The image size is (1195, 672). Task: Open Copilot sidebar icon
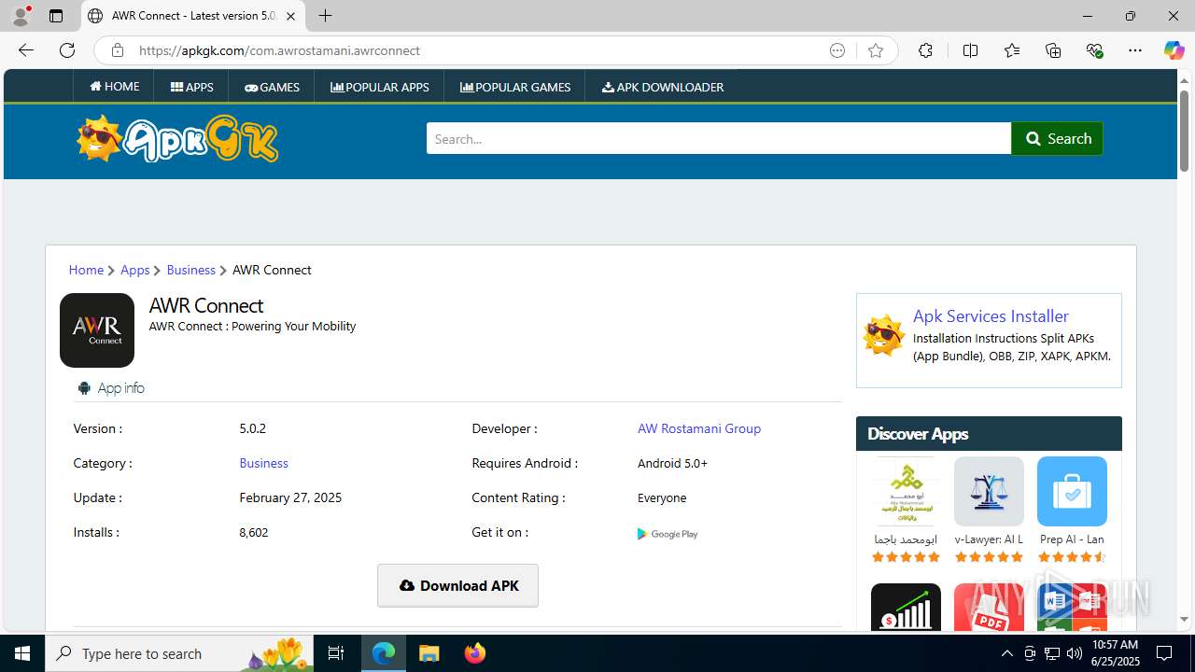coord(1174,50)
